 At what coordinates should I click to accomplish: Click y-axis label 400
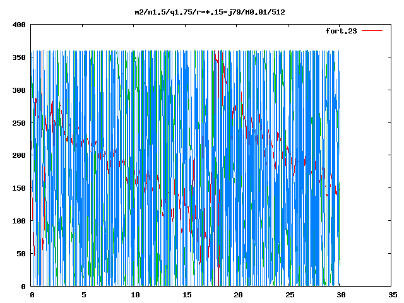click(19, 25)
